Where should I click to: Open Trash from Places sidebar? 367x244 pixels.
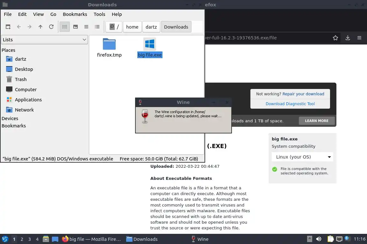[x=21, y=79]
